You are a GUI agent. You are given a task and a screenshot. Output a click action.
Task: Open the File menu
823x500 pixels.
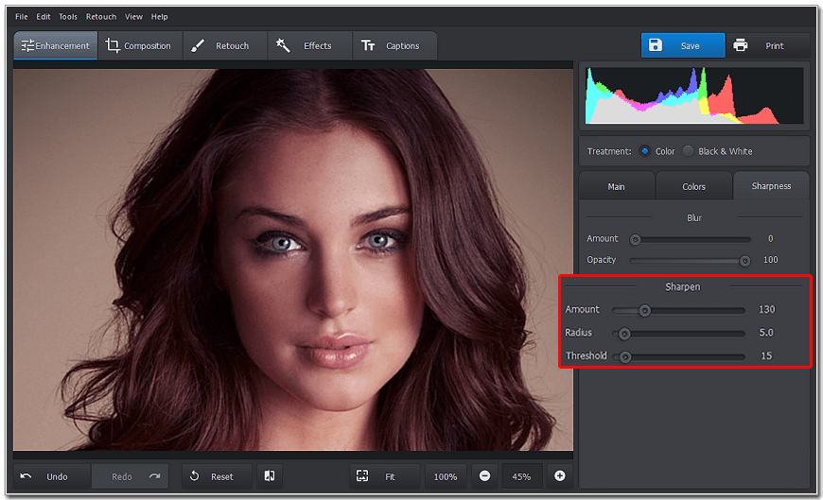click(22, 17)
